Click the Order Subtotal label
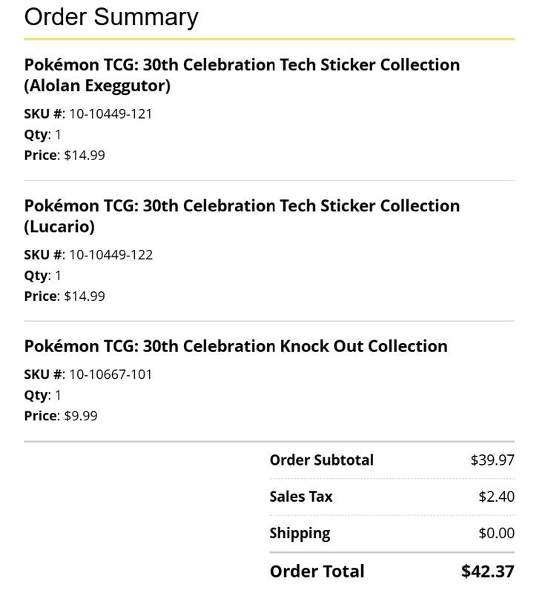 (322, 460)
